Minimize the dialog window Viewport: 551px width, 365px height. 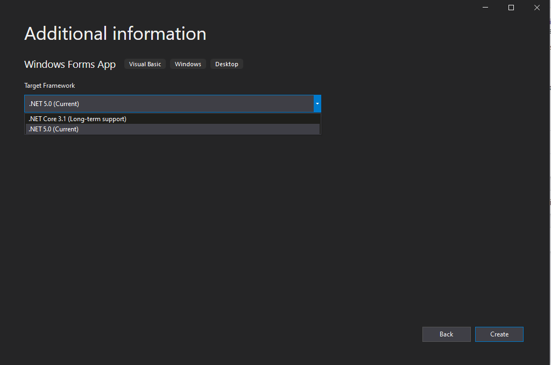coord(485,8)
